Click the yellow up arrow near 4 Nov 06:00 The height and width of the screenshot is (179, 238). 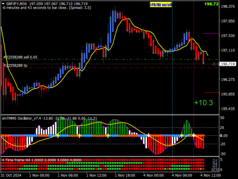[x=182, y=136]
